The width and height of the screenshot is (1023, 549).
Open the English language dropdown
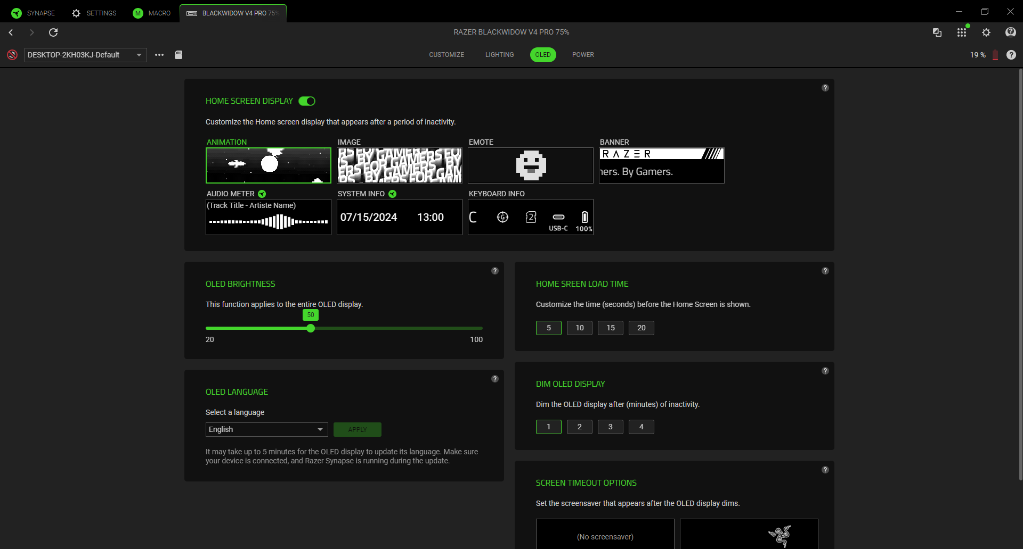pyautogui.click(x=266, y=429)
